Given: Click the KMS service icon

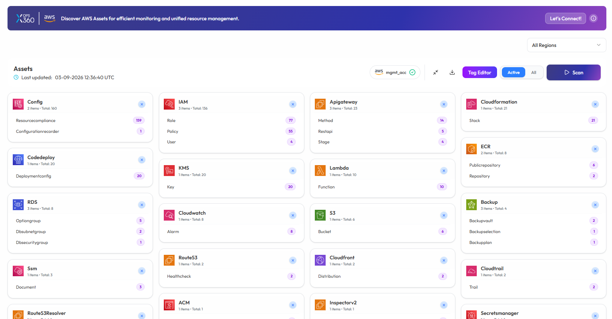Looking at the screenshot, I should [169, 171].
